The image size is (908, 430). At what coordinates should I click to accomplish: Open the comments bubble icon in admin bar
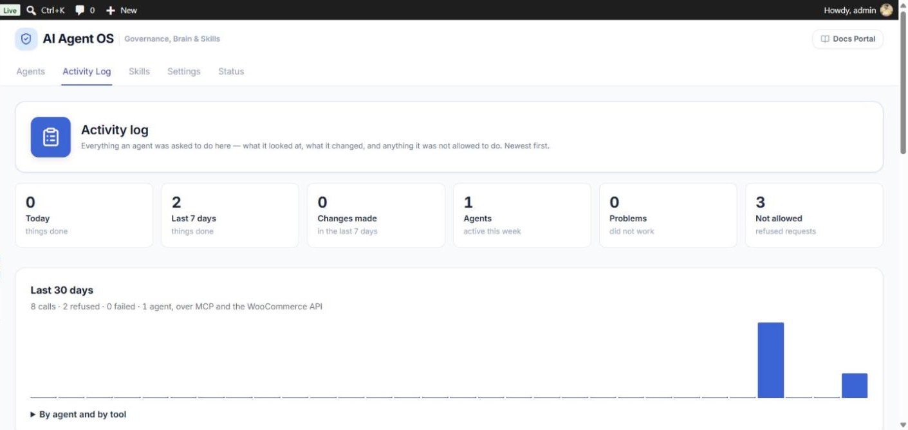[80, 10]
